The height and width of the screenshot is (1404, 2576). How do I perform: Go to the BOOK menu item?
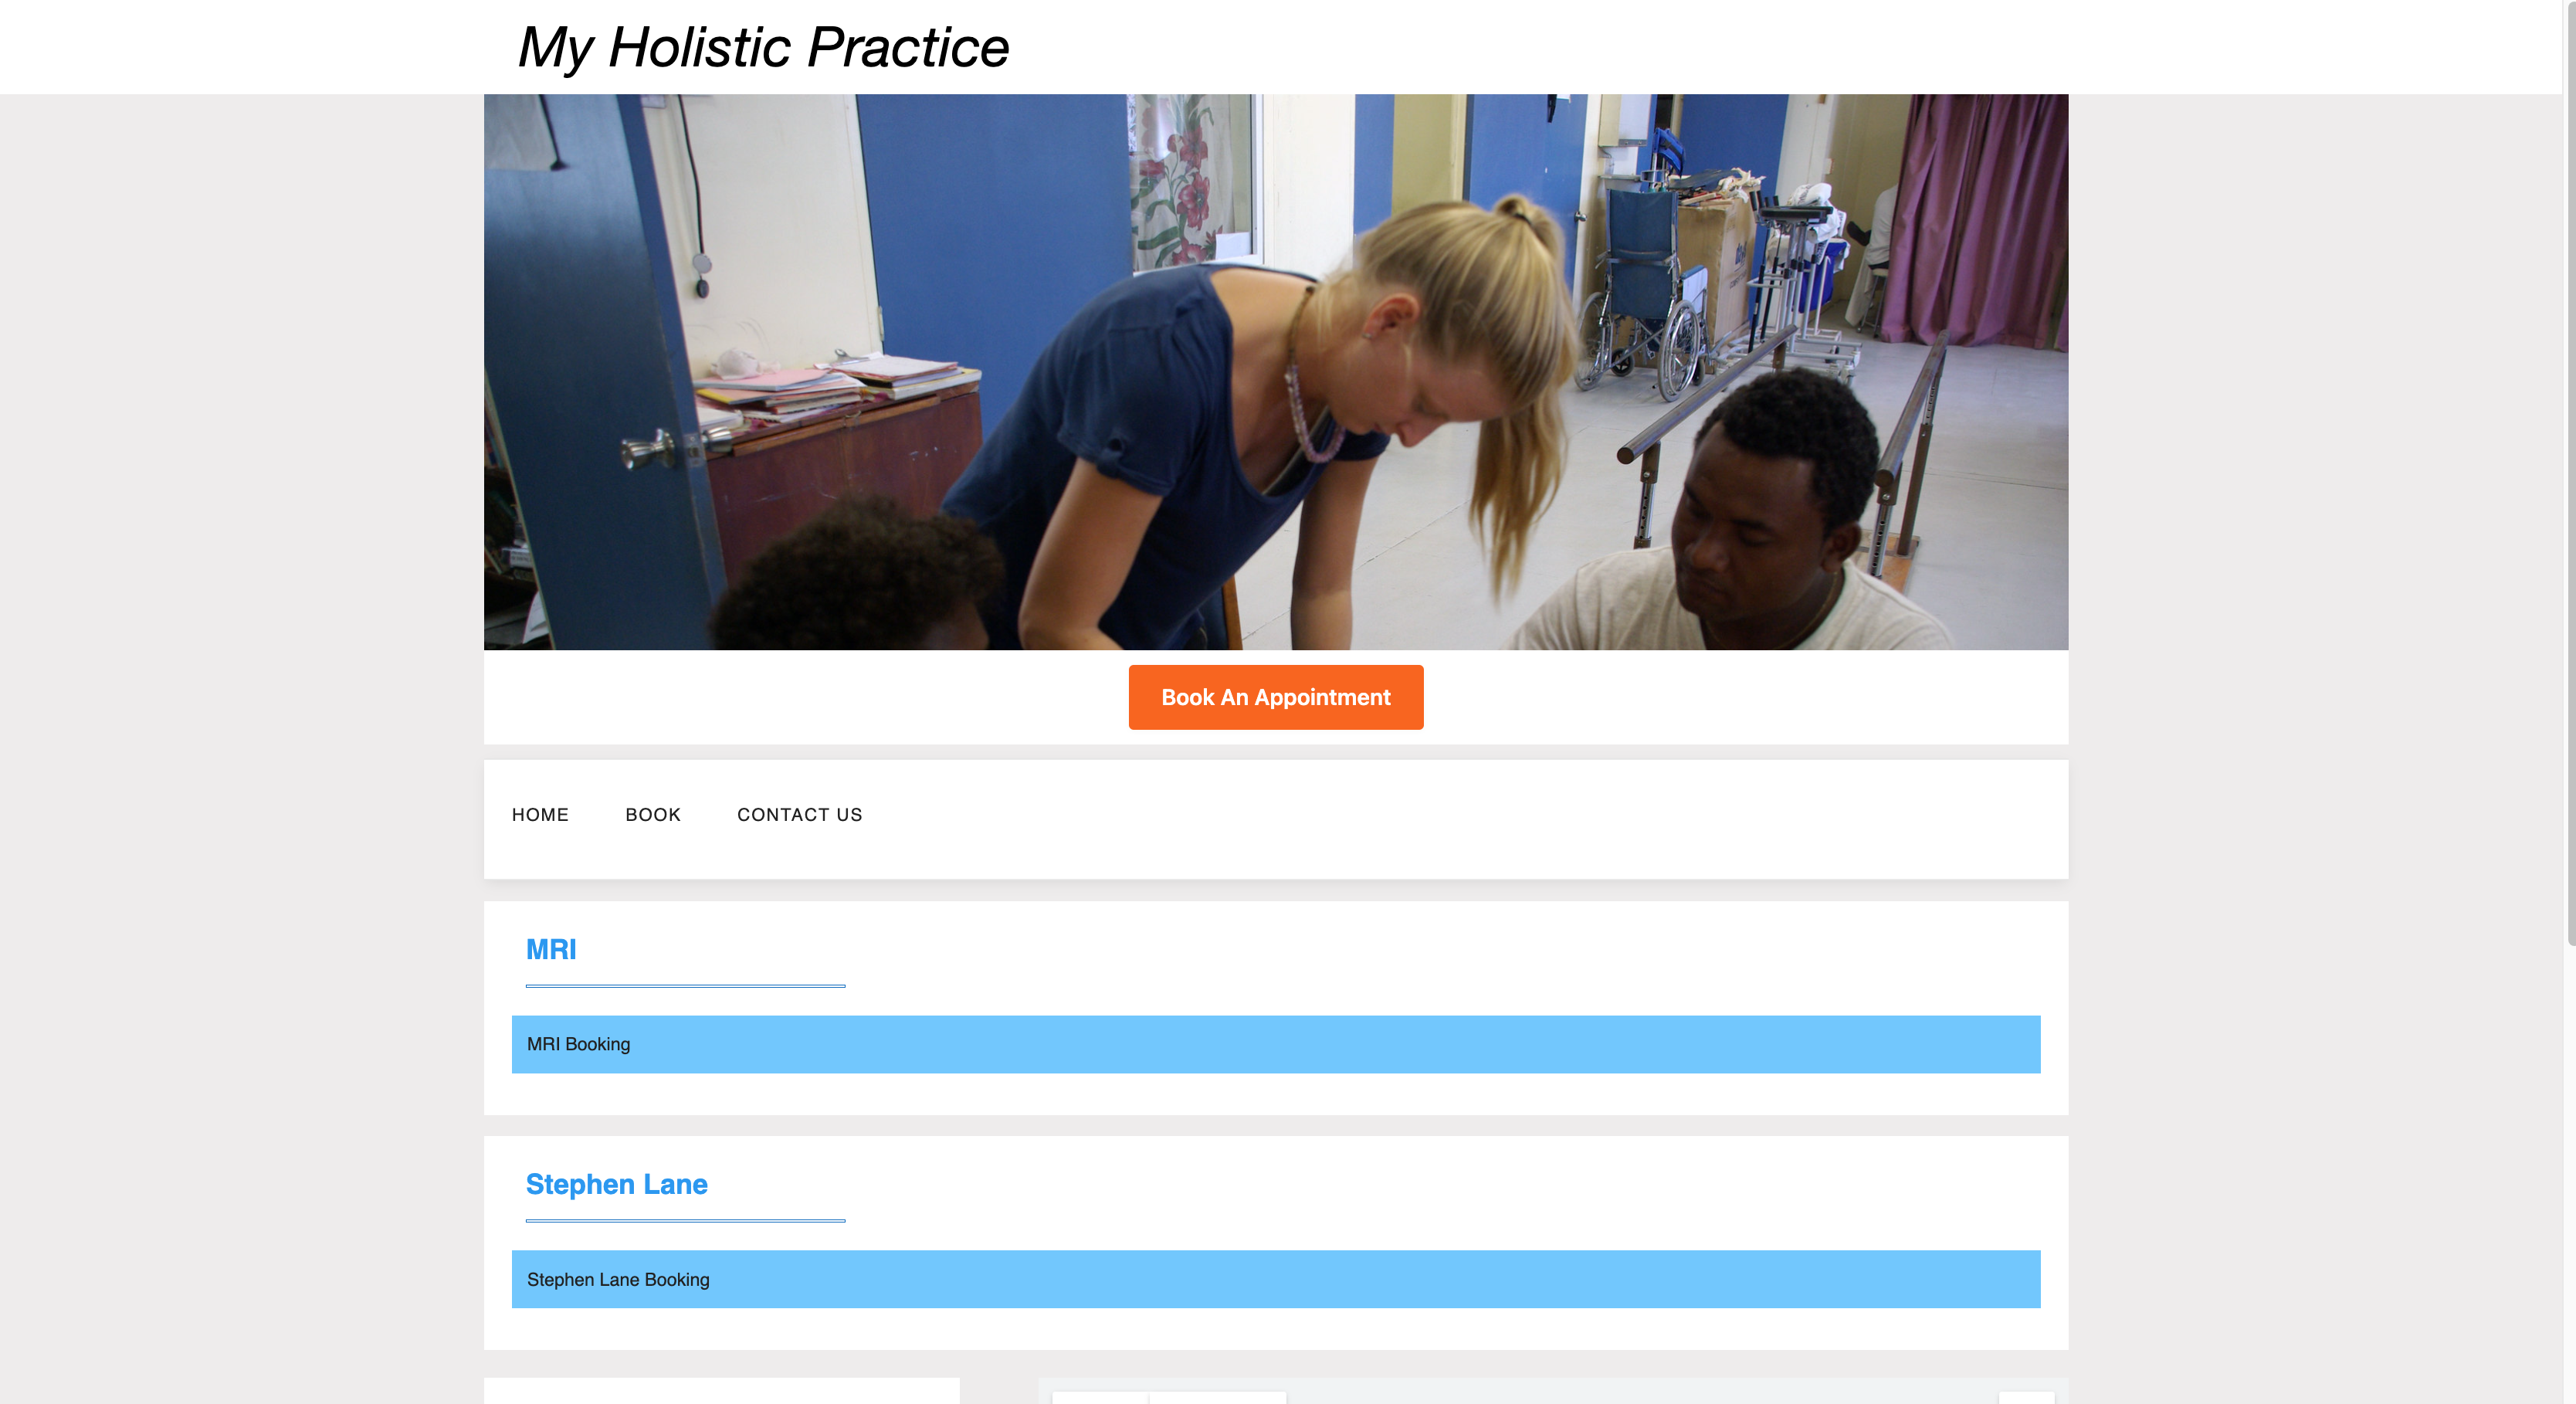(x=653, y=815)
